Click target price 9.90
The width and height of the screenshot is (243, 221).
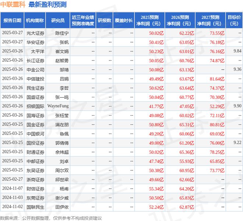(237, 106)
